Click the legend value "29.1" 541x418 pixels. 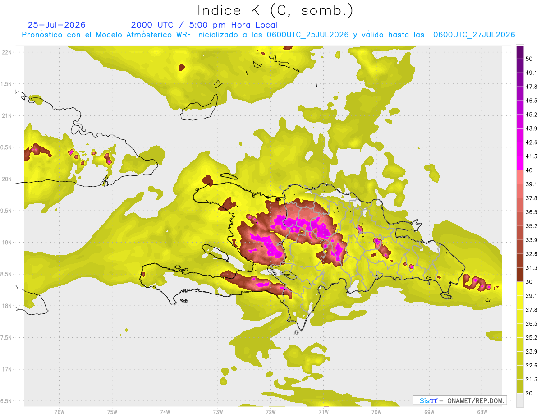[x=532, y=296]
